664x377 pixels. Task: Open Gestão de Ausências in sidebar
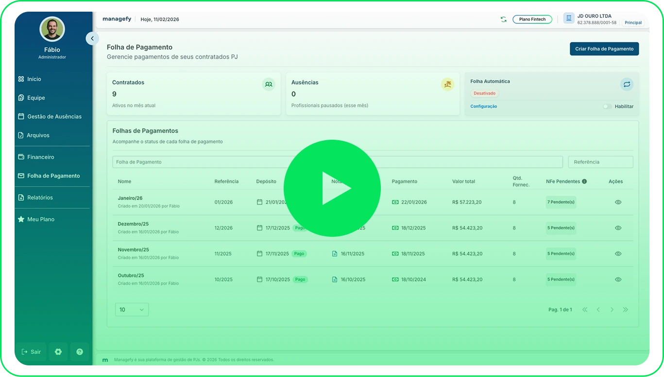(54, 116)
